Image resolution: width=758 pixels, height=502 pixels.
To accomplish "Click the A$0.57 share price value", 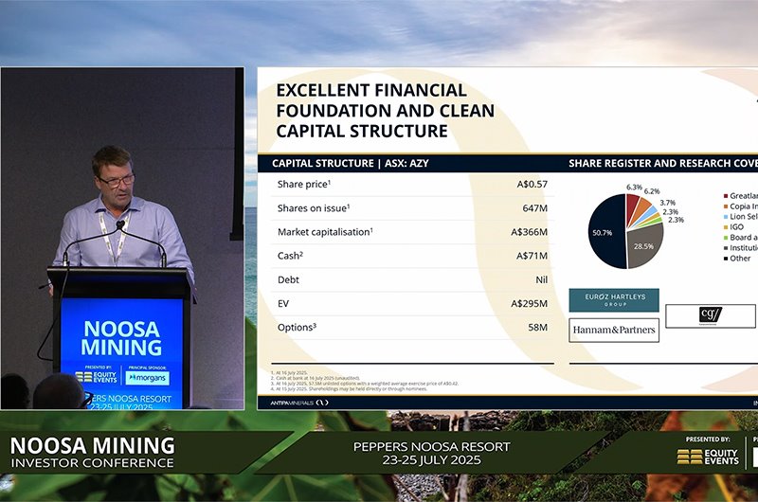I will 532,184.
